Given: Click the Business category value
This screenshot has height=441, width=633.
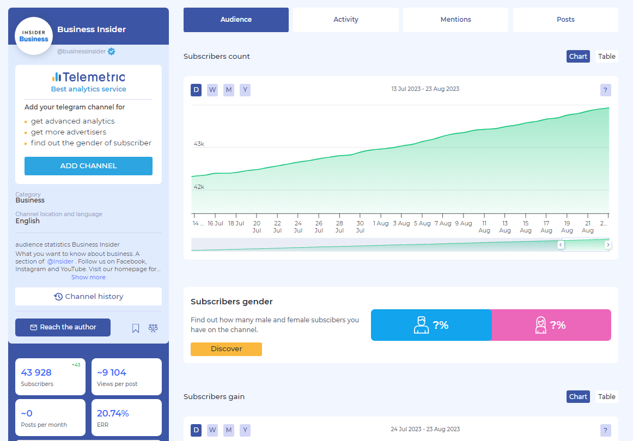Looking at the screenshot, I should pos(31,200).
